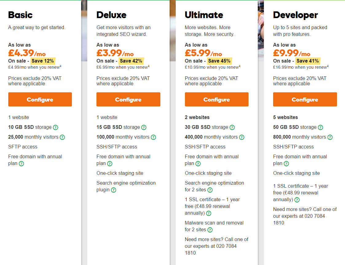Image resolution: width=345 pixels, height=265 pixels.
Task: Show info for Ultimate SSL certificate
Action: click(x=209, y=213)
